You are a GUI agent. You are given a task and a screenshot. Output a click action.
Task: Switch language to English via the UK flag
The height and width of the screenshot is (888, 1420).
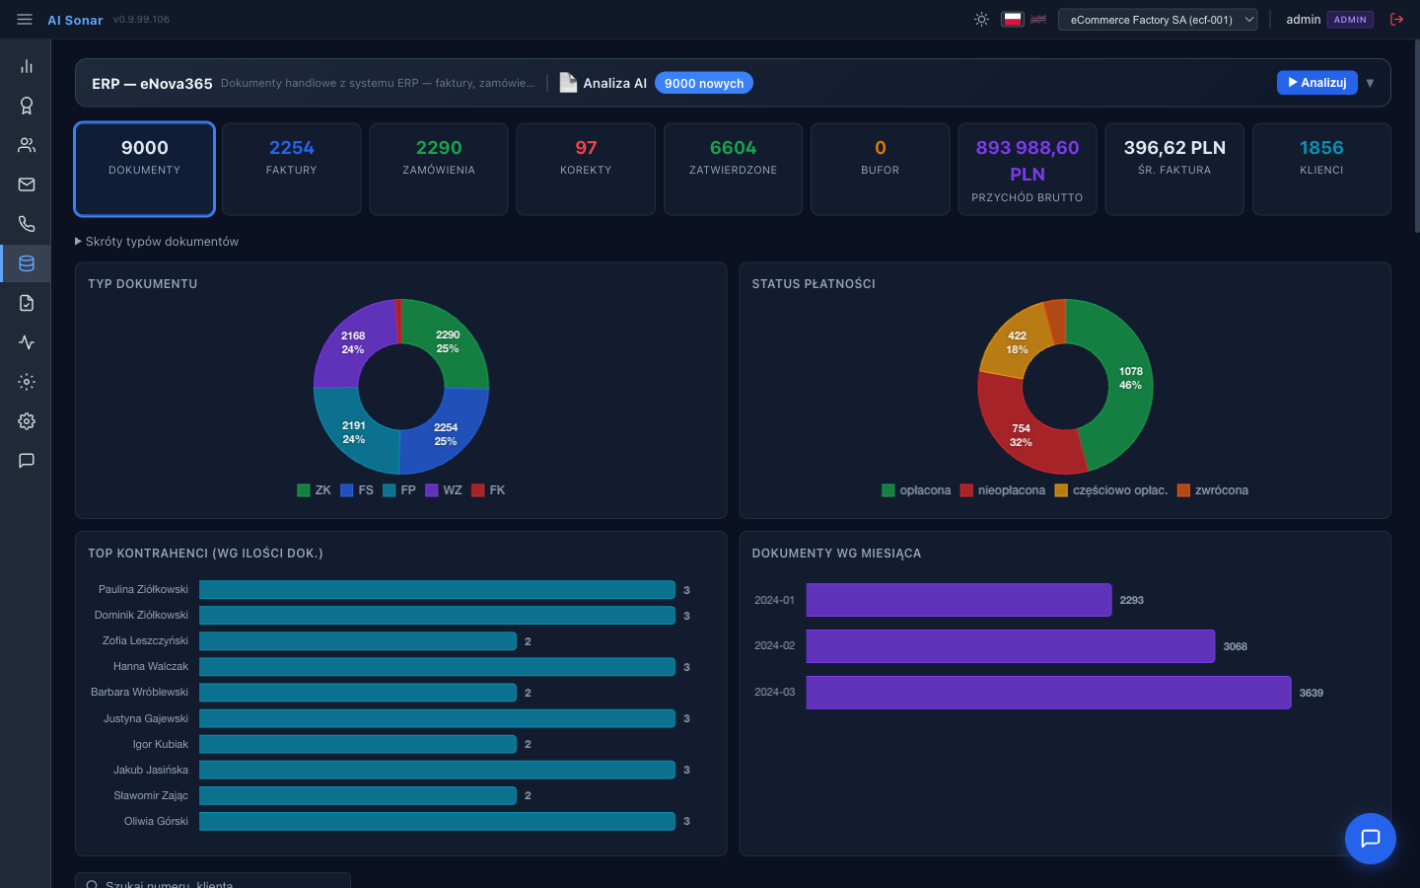[x=1037, y=19]
